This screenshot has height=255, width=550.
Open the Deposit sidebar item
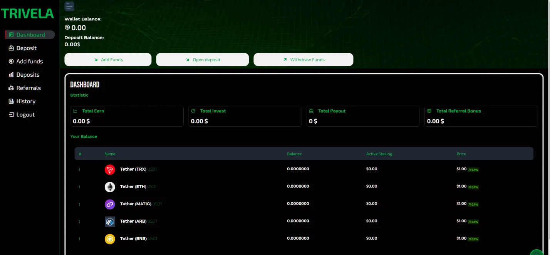coord(23,48)
